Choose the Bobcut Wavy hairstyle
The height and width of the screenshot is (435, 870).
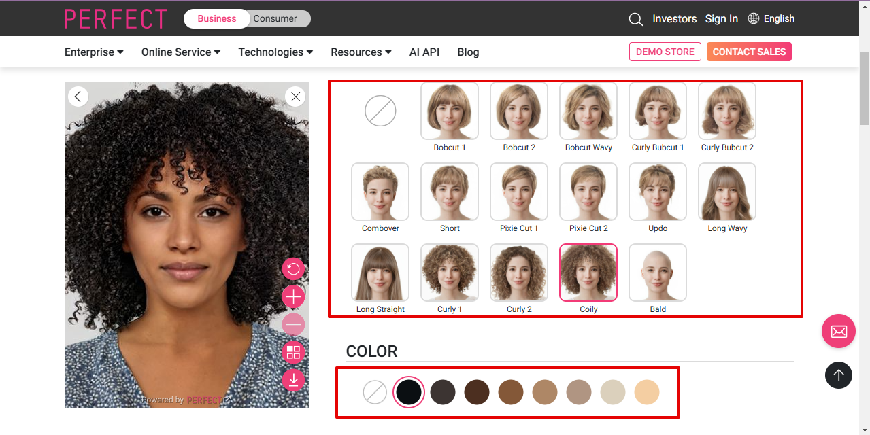588,111
